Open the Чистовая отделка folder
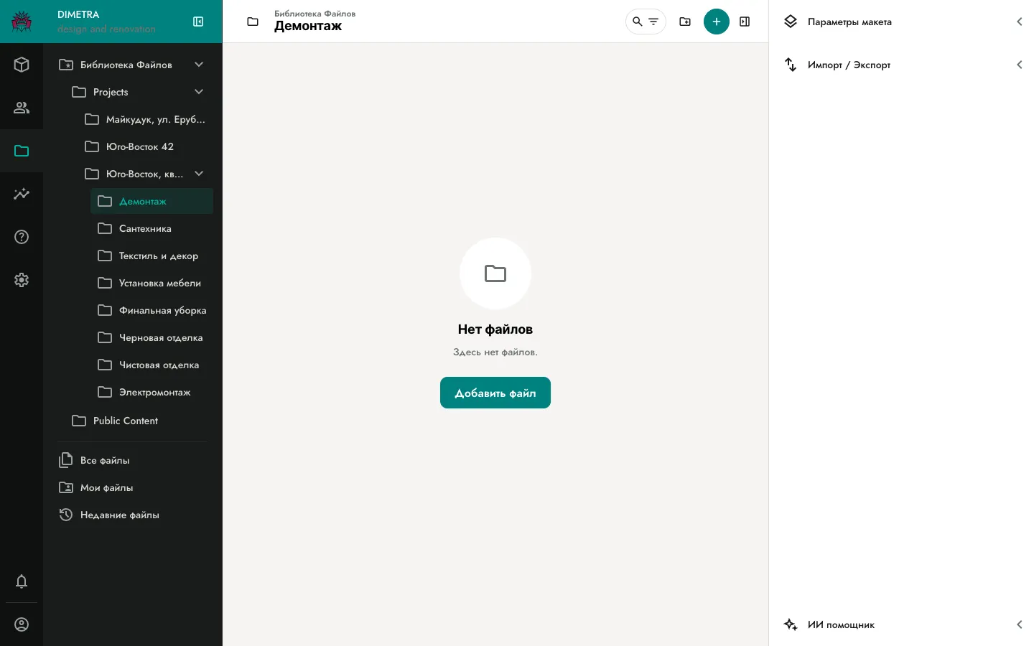1034x646 pixels. [152, 365]
